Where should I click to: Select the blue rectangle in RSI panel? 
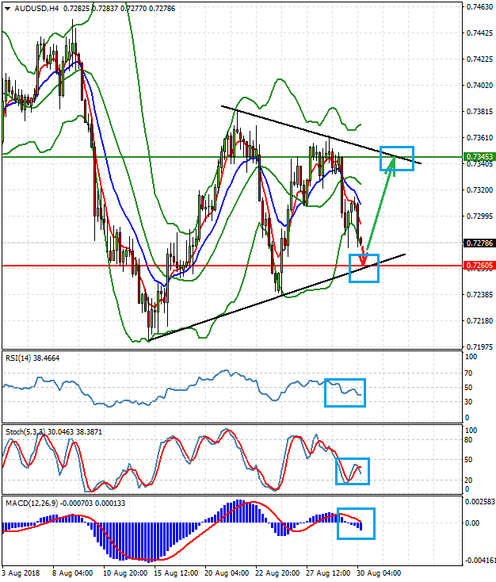pyautogui.click(x=345, y=392)
